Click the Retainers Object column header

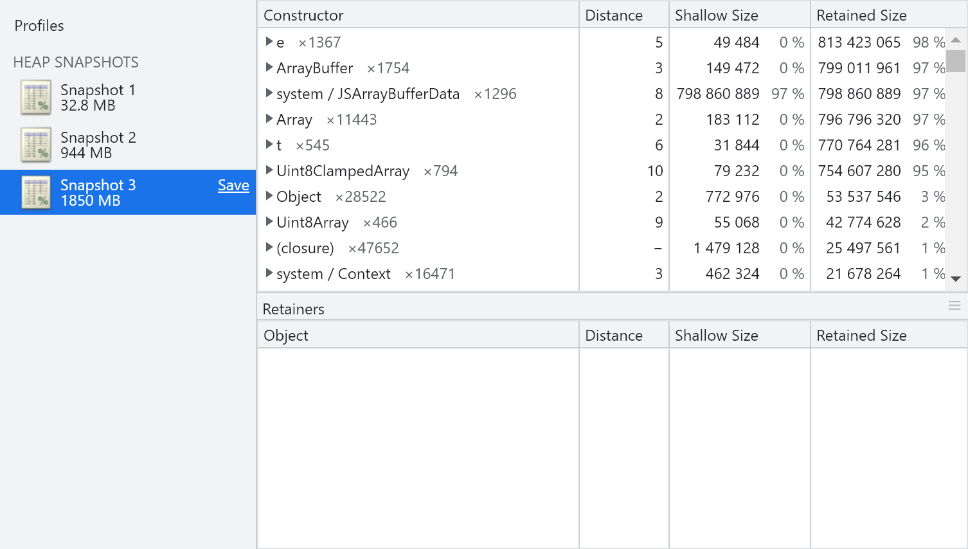point(418,335)
